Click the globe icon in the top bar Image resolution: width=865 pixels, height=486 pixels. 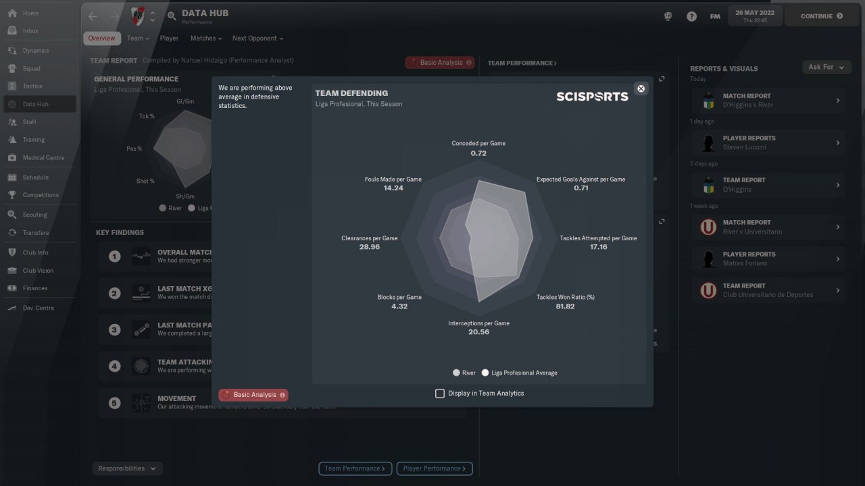[x=668, y=16]
